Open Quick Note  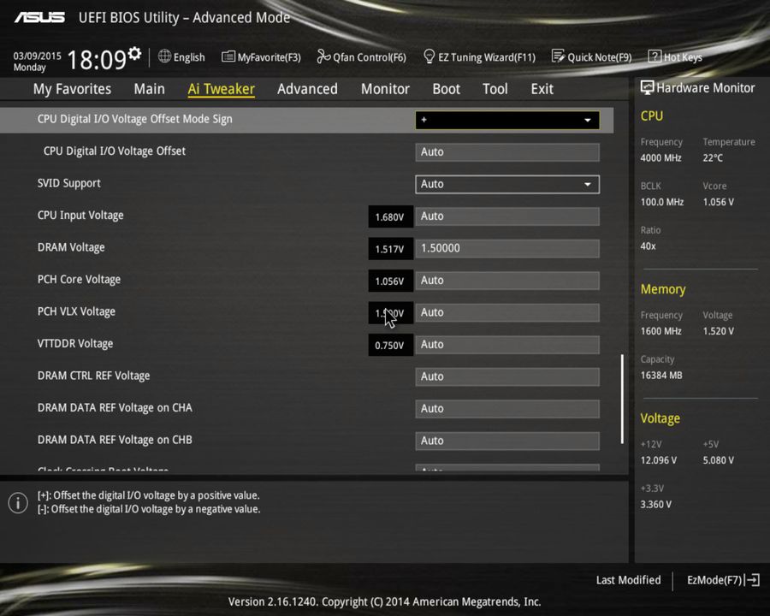click(x=592, y=56)
